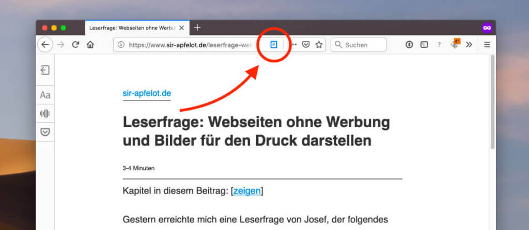This screenshot has width=529, height=230.
Task: Open a new tab with plus
Action: (197, 28)
